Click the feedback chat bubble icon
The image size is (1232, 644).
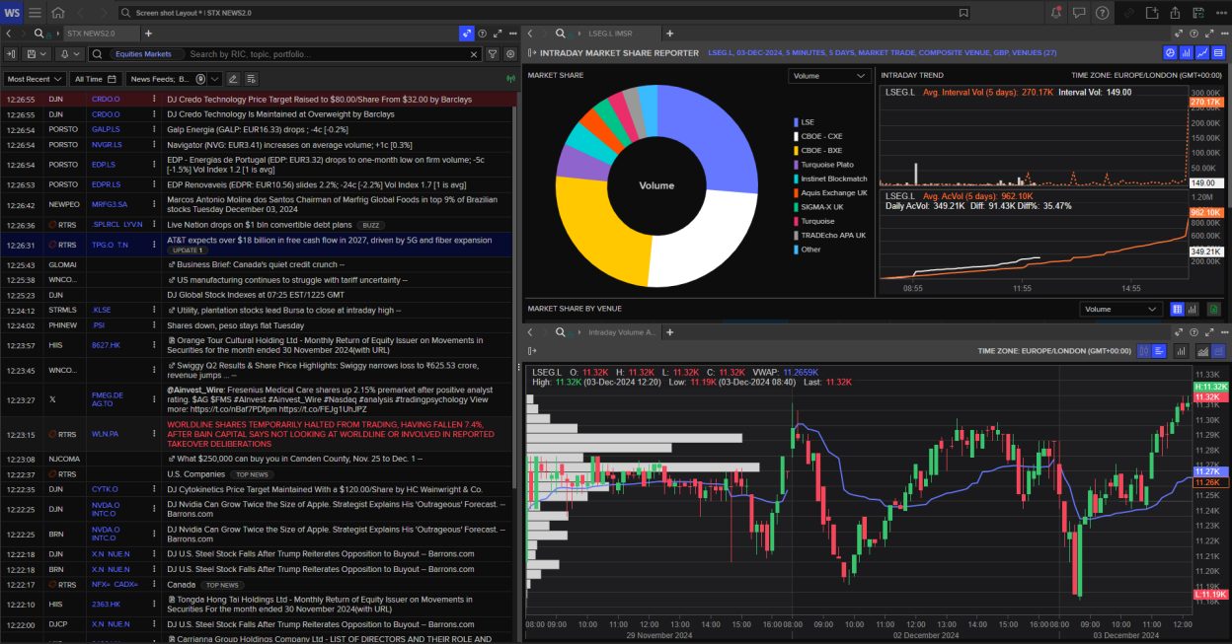(x=1078, y=12)
